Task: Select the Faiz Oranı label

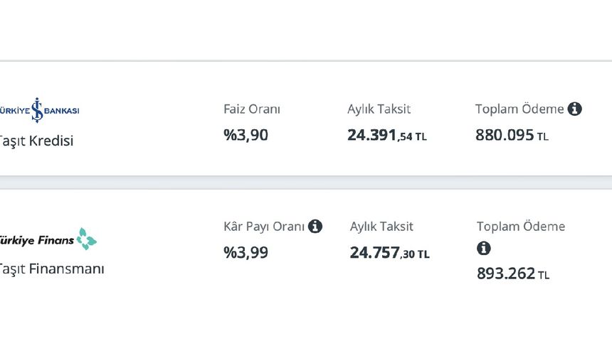Action: [252, 109]
